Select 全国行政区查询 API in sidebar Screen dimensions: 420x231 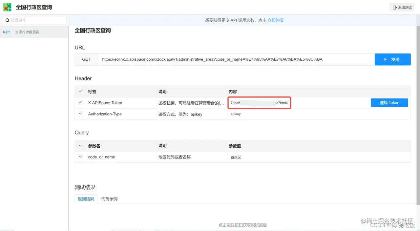[34, 32]
